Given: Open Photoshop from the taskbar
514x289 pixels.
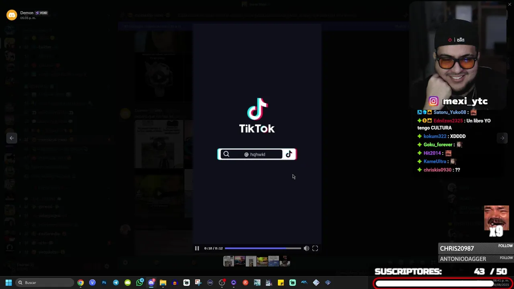Looking at the screenshot, I should pos(104,283).
